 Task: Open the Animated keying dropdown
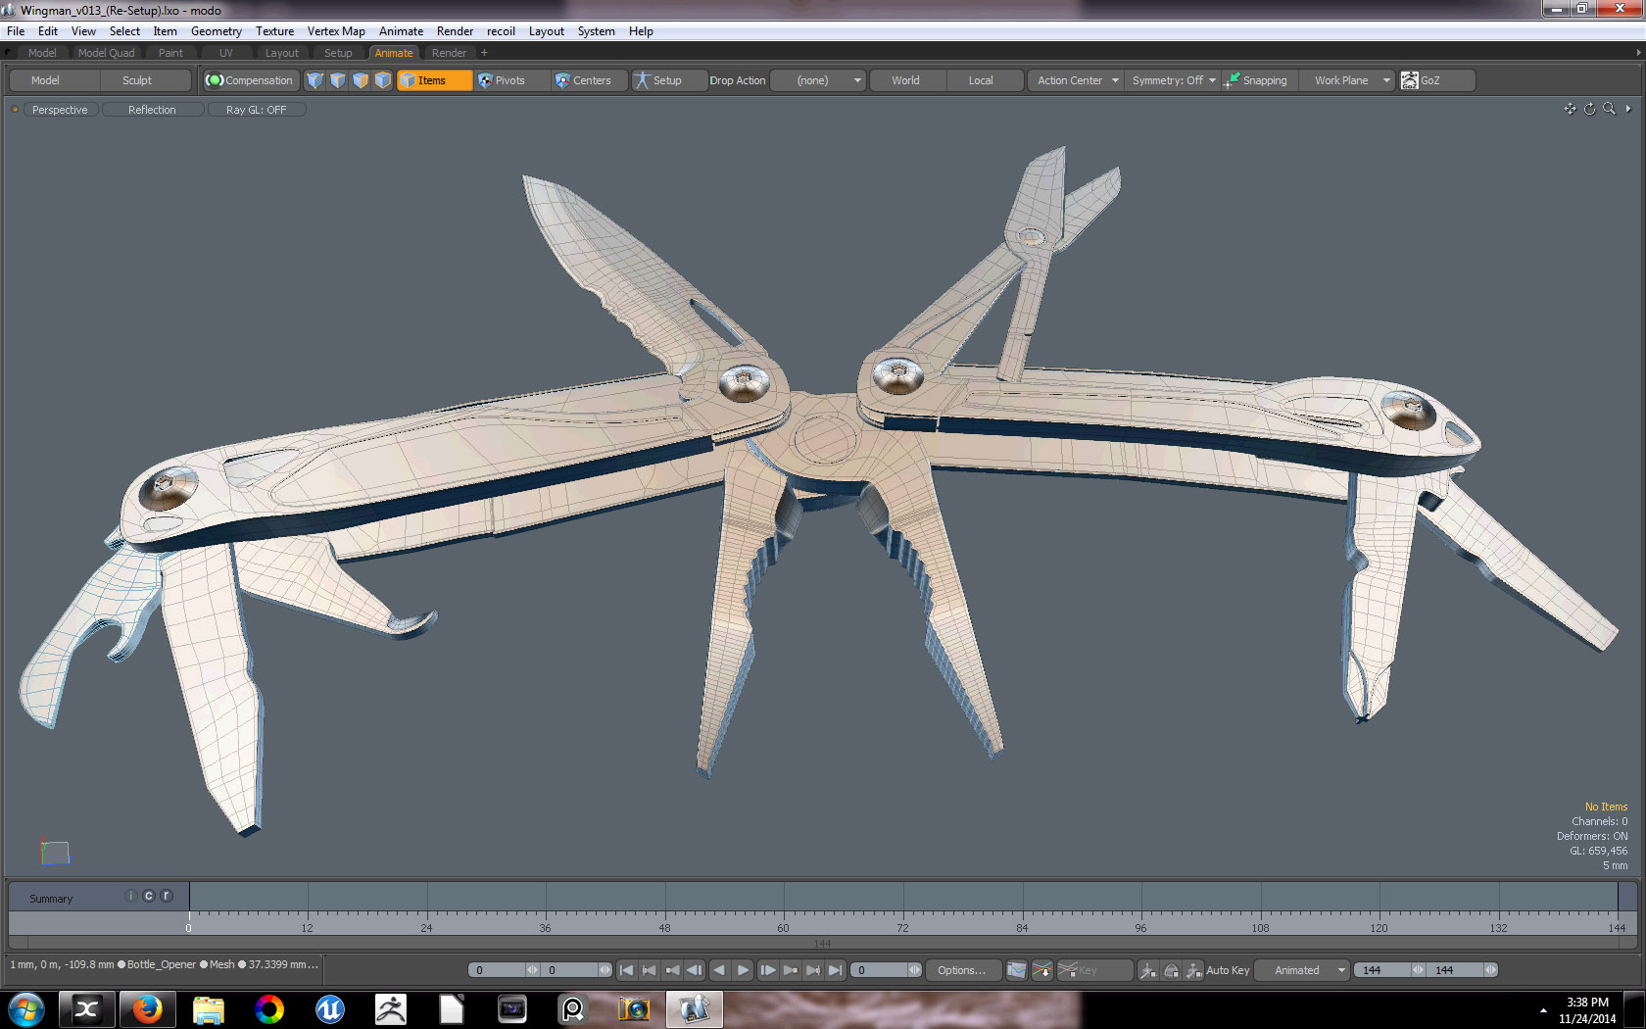1302,970
